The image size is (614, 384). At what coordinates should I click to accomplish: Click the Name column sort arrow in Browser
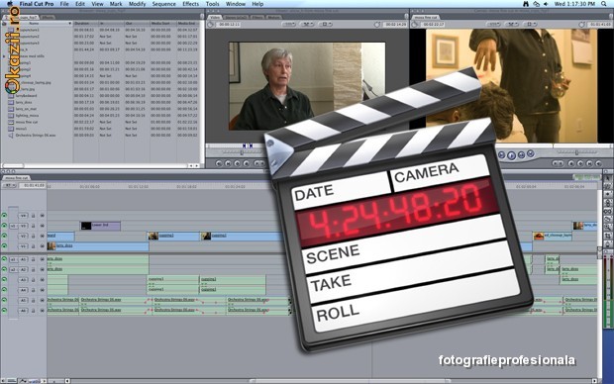click(x=70, y=24)
